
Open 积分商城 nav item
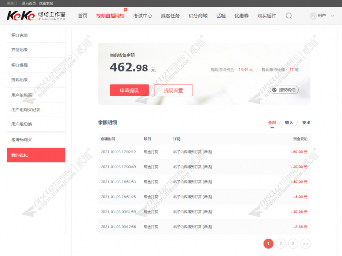[198, 16]
